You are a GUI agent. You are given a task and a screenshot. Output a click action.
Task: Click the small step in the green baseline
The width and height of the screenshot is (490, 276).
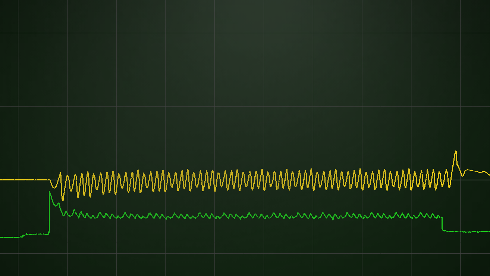24,235
